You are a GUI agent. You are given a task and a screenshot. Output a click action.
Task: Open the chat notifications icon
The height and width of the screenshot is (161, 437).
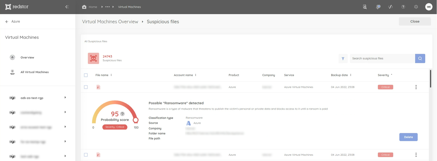[x=378, y=7]
